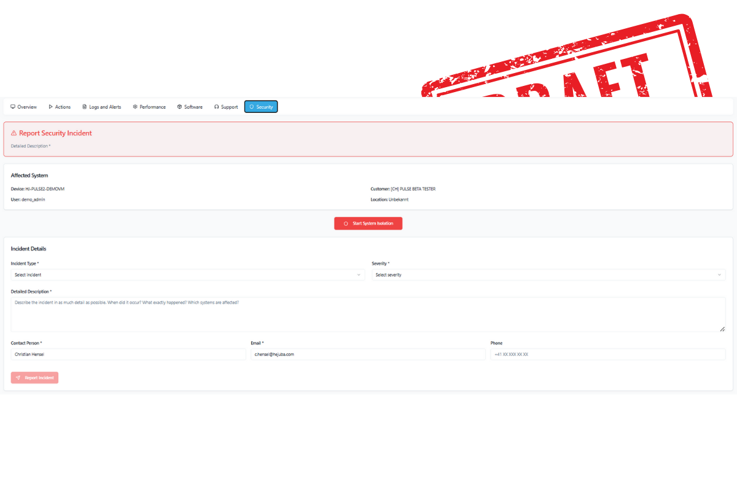
Task: Submit using the Report incident button
Action: point(34,377)
